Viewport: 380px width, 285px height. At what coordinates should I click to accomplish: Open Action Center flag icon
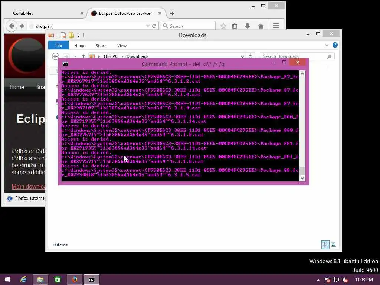327,280
